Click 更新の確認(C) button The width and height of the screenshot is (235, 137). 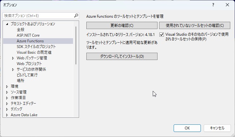point(122,26)
